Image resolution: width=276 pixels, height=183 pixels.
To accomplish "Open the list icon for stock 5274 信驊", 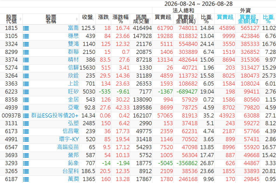I will (x=26, y=68).
